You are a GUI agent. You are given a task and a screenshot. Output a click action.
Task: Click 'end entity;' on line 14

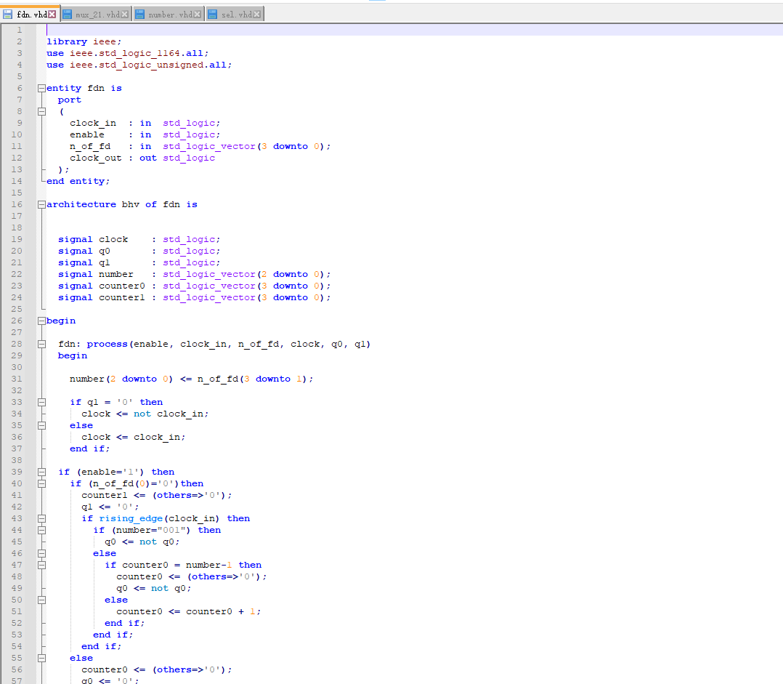(78, 181)
